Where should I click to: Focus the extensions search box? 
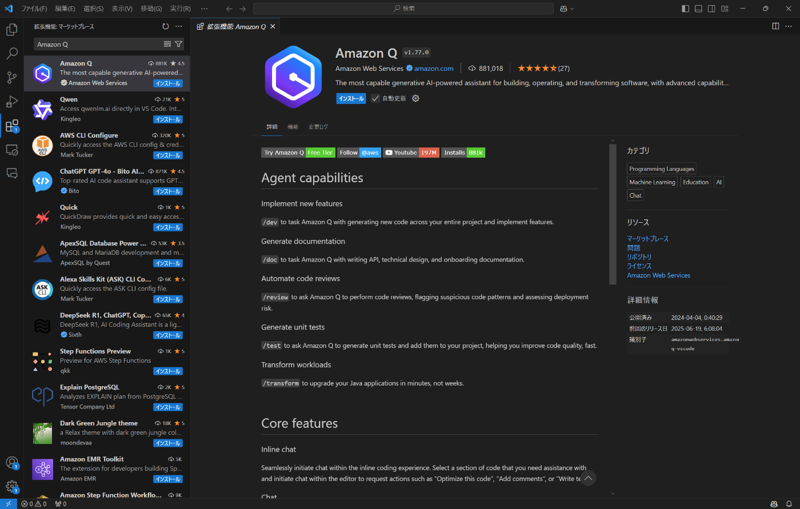click(x=98, y=44)
